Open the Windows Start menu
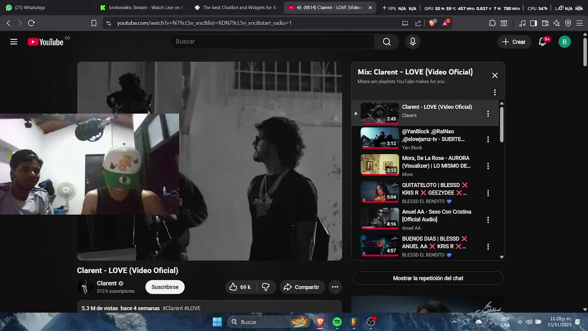The height and width of the screenshot is (331, 588). (x=217, y=322)
